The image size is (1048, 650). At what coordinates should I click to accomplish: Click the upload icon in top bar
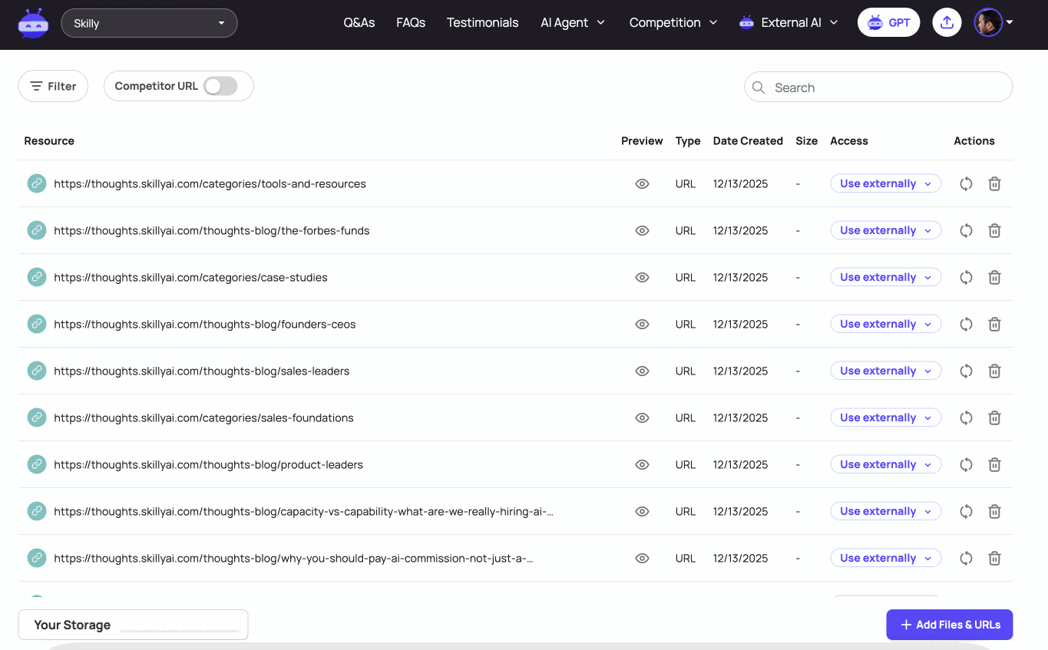(x=947, y=23)
